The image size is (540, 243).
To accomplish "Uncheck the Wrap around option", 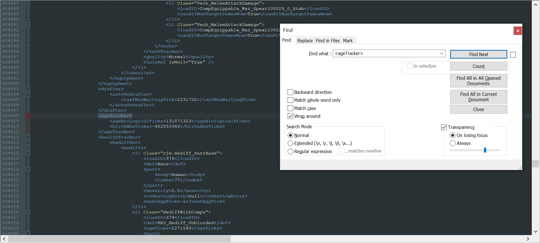I will tap(290, 116).
